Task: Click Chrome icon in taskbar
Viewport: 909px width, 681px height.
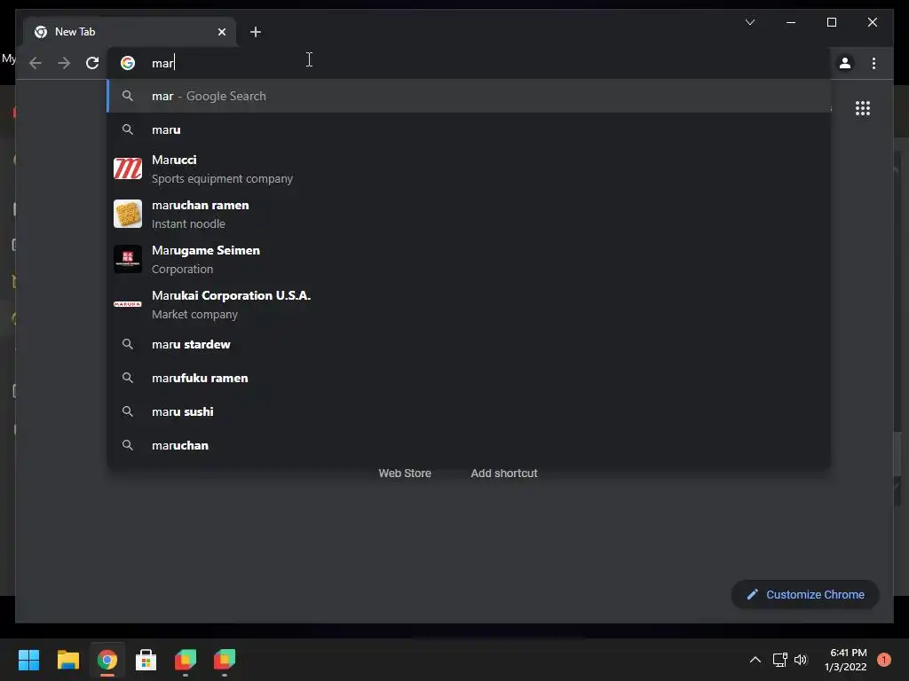Action: (x=107, y=660)
